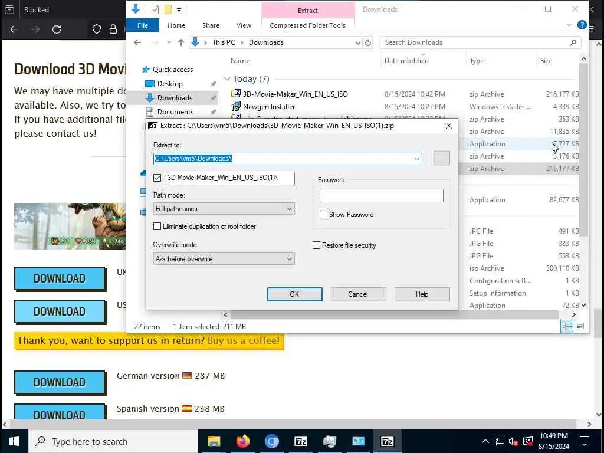Image resolution: width=604 pixels, height=453 pixels.
Task: Switch to the View ribbon tab
Action: pyautogui.click(x=244, y=25)
